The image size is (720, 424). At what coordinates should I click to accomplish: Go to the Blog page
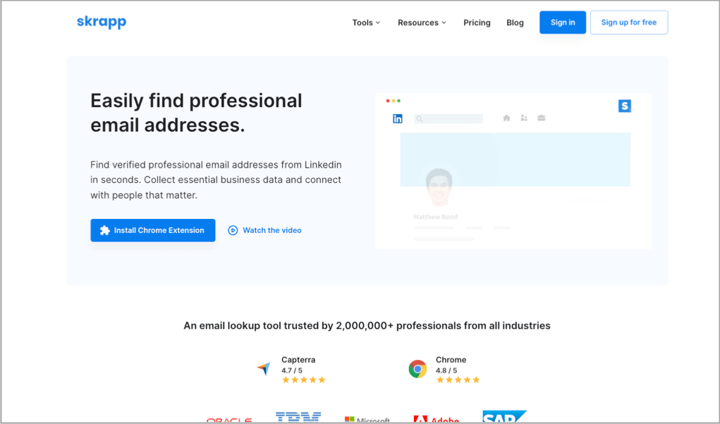(515, 23)
